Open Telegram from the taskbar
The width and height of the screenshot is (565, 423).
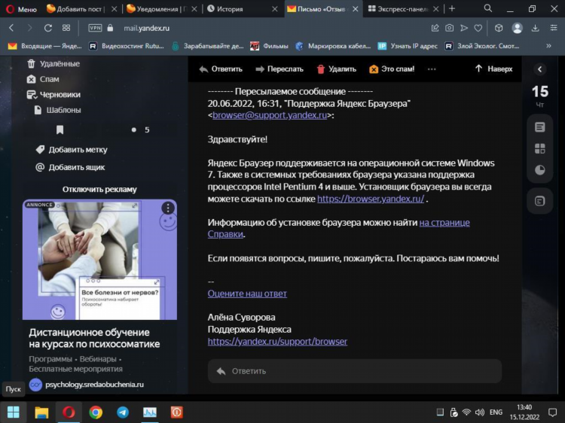pos(123,412)
